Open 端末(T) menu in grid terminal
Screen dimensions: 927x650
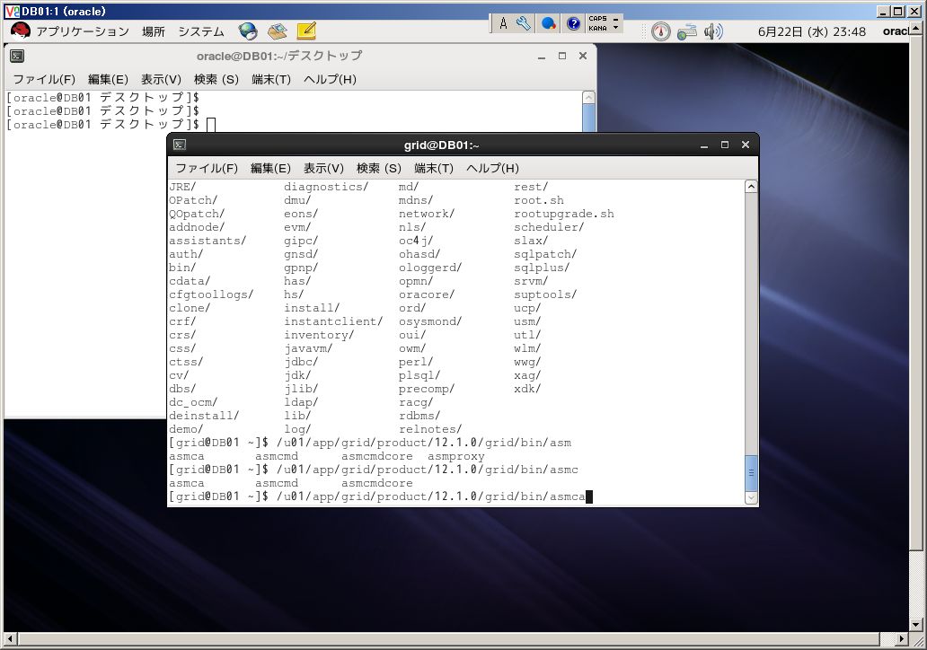click(x=433, y=169)
